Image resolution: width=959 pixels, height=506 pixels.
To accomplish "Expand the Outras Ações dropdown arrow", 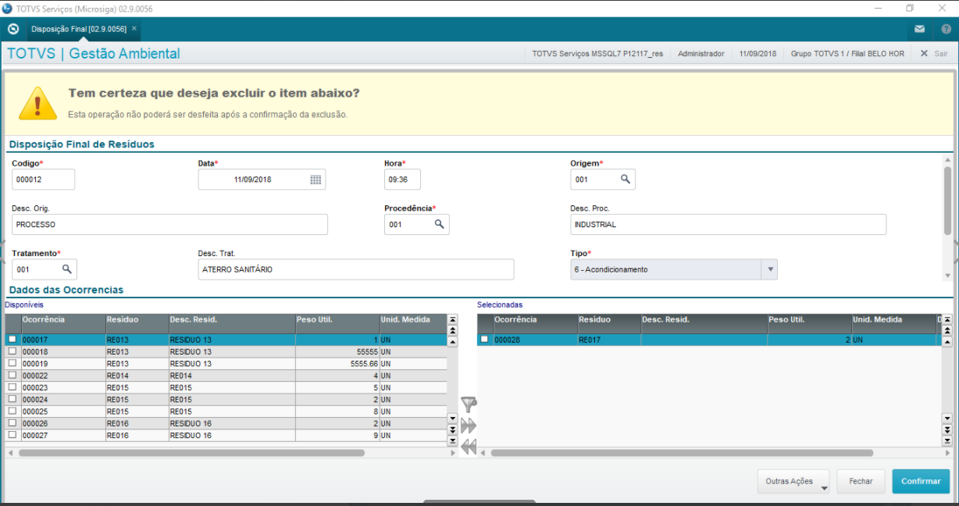I will click(824, 489).
